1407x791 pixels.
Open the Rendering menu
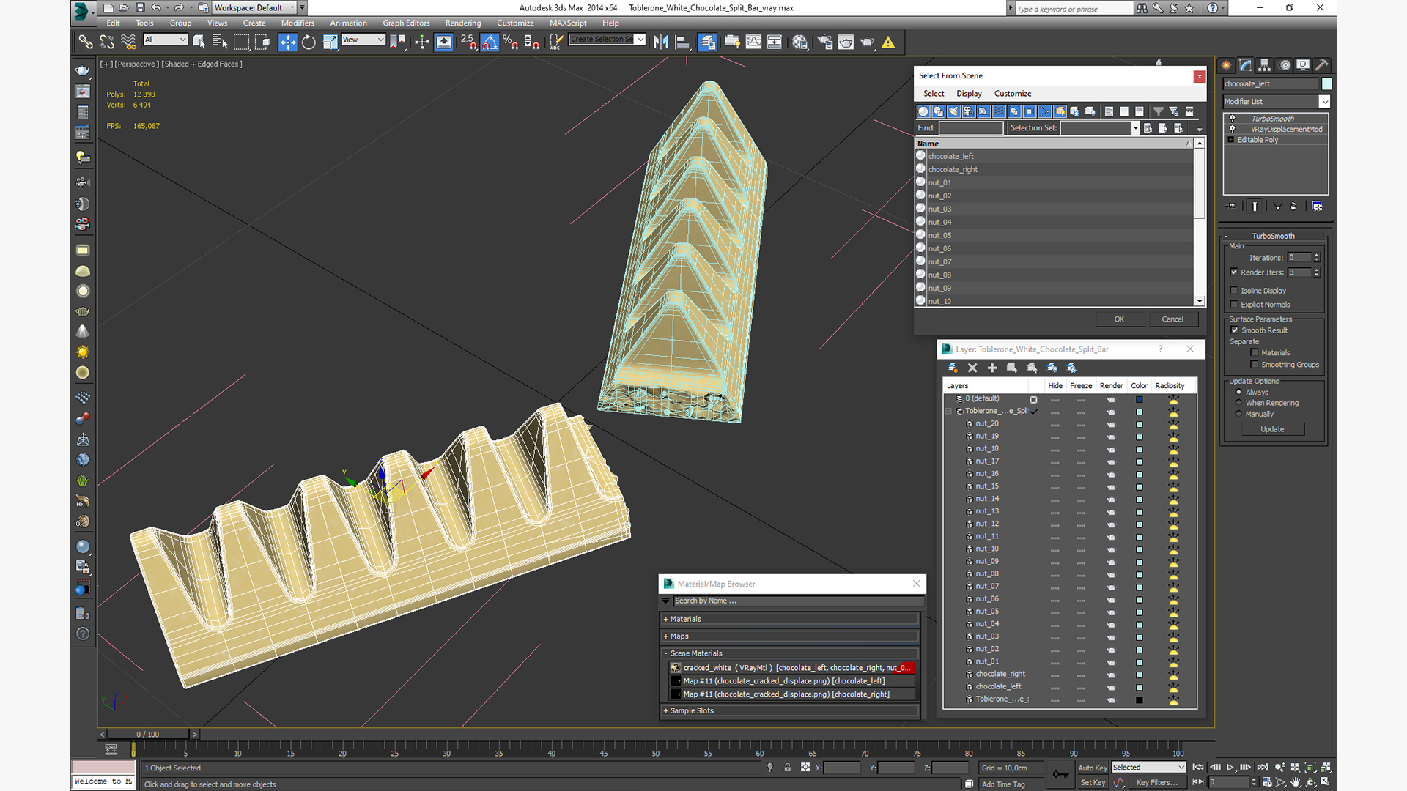(463, 23)
